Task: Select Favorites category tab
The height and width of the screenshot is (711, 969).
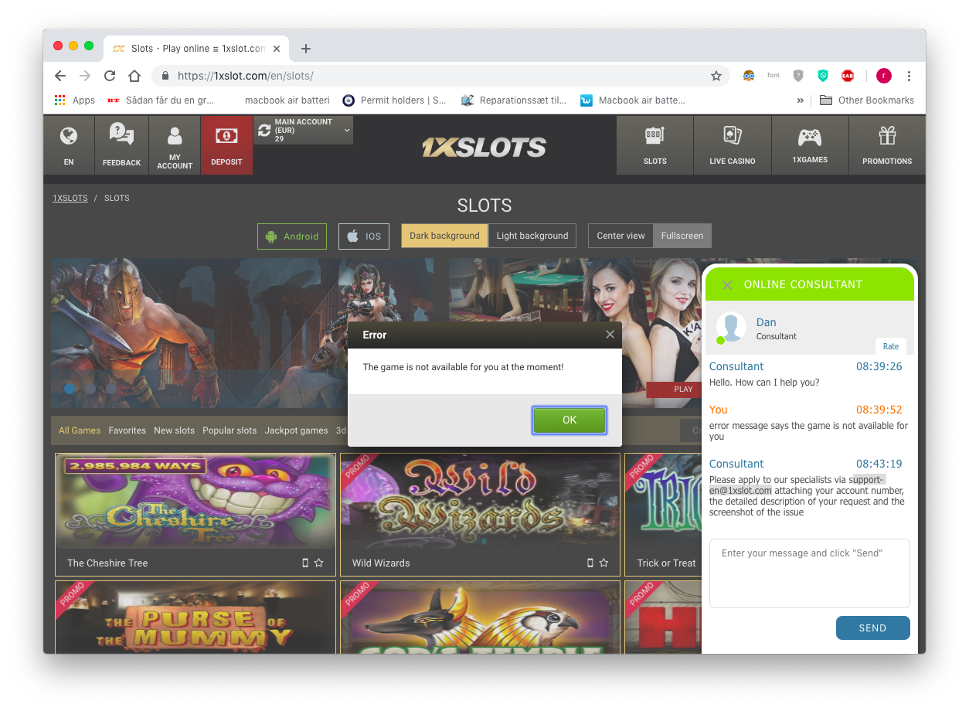Action: coord(127,430)
